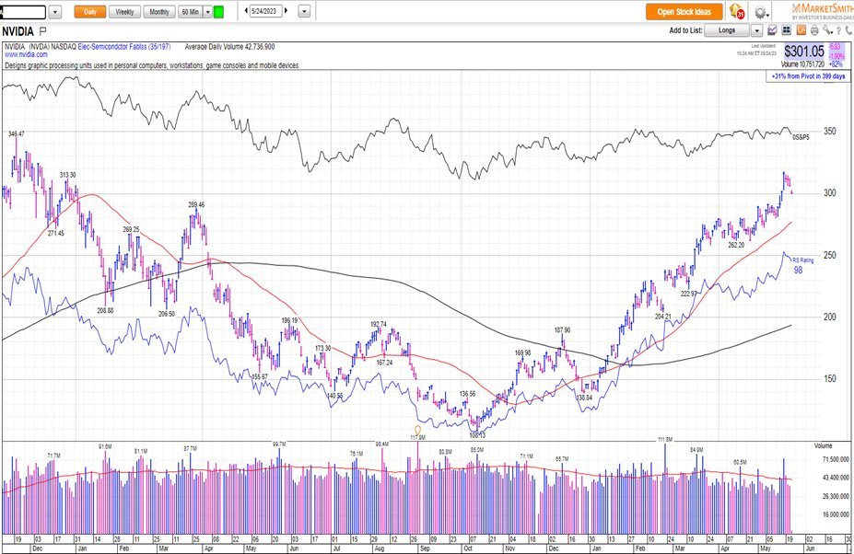The image size is (854, 554).
Task: Click the $301.05 current price
Action: point(804,52)
